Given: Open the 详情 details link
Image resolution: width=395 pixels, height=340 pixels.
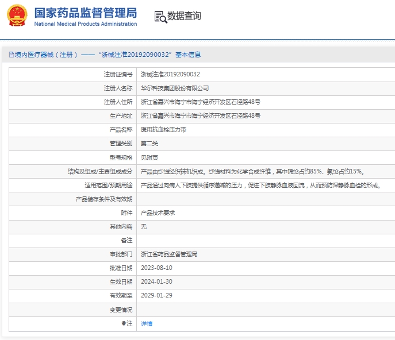Looking at the screenshot, I should 147,324.
